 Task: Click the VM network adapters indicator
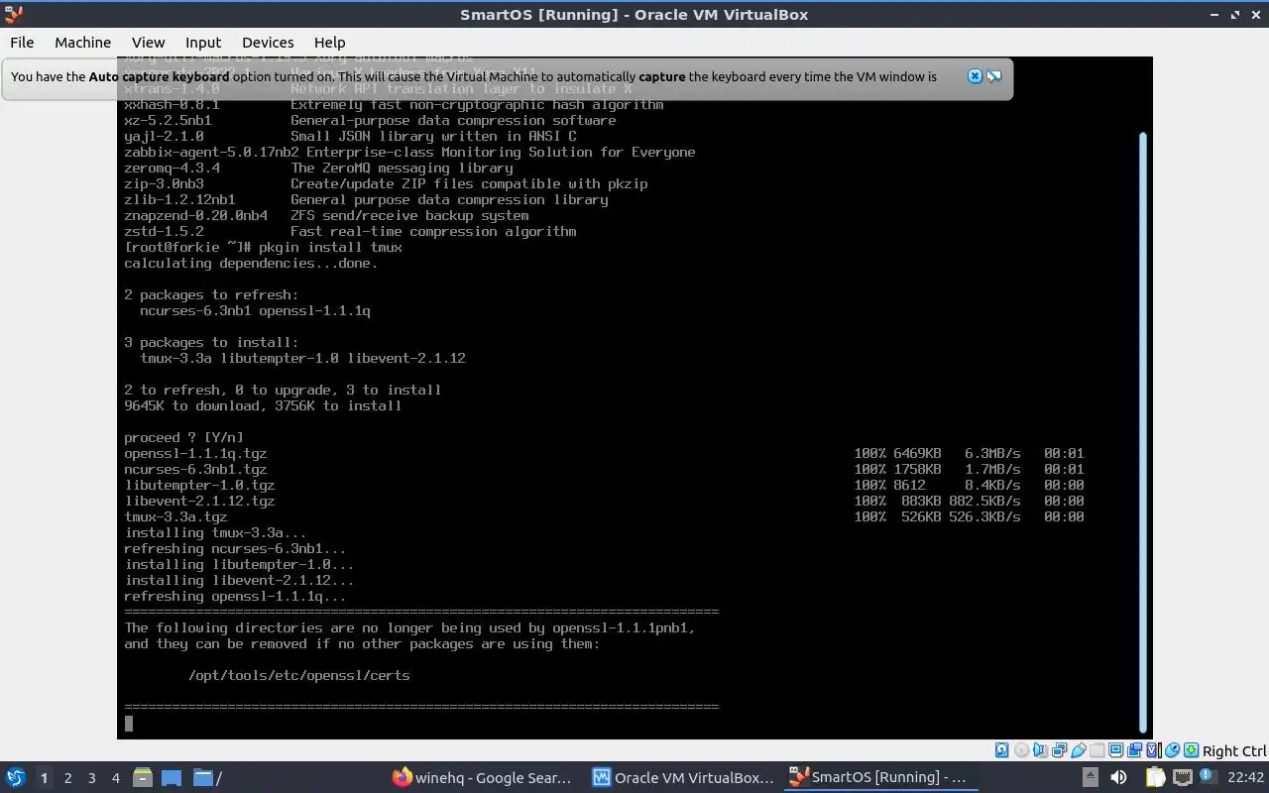(x=1059, y=750)
